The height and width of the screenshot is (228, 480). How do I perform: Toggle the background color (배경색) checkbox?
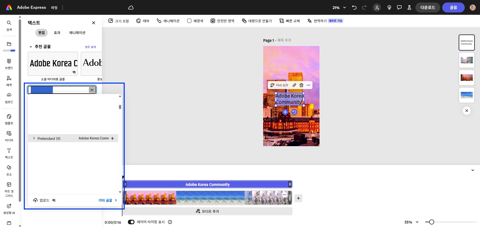pos(189,21)
